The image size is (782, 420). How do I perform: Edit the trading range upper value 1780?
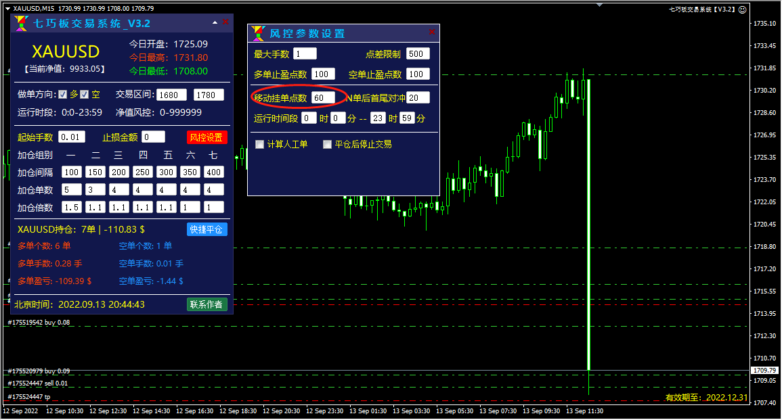[209, 95]
